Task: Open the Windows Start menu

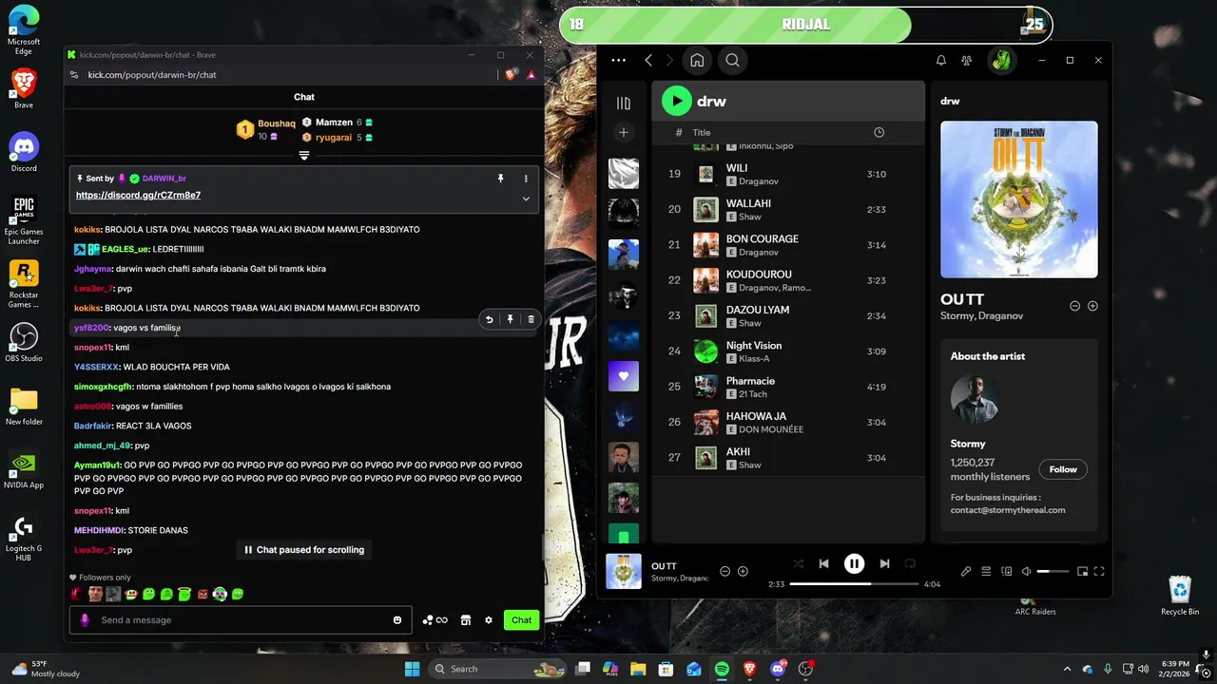Action: 412,669
